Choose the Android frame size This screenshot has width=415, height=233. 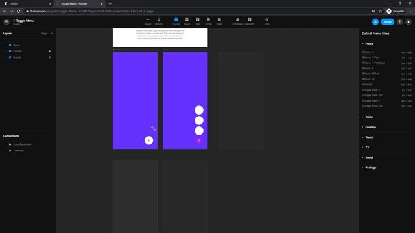(x=387, y=85)
